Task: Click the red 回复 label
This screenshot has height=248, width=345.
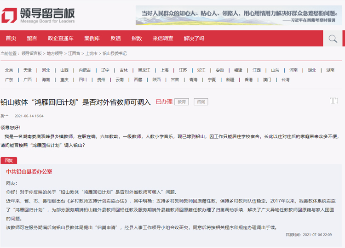Action: pyautogui.click(x=9, y=160)
